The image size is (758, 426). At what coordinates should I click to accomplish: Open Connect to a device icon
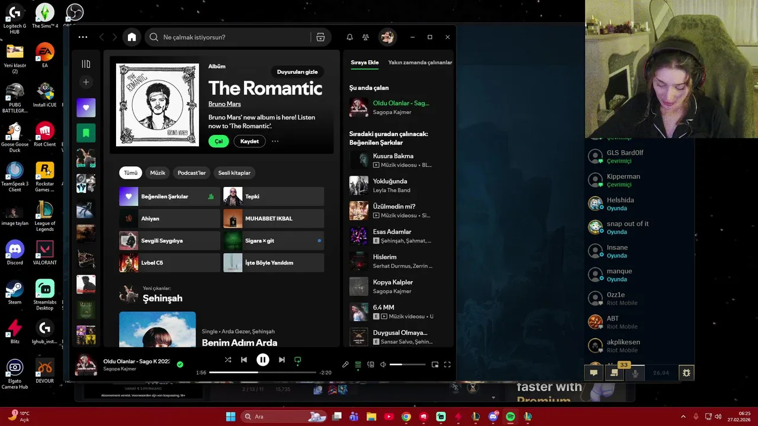[371, 364]
